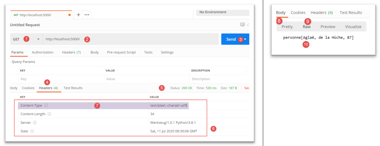The image size is (380, 146).
Task: Click the comment icon beside Untitled Request
Action: click(242, 25)
